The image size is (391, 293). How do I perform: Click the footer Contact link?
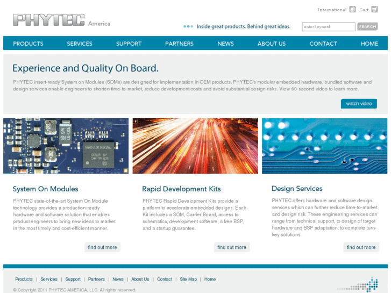(165, 279)
